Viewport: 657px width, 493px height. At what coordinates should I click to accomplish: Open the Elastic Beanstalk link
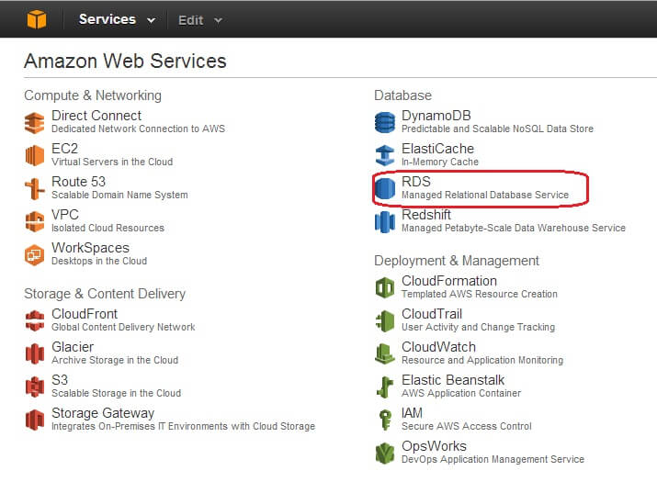(x=453, y=380)
